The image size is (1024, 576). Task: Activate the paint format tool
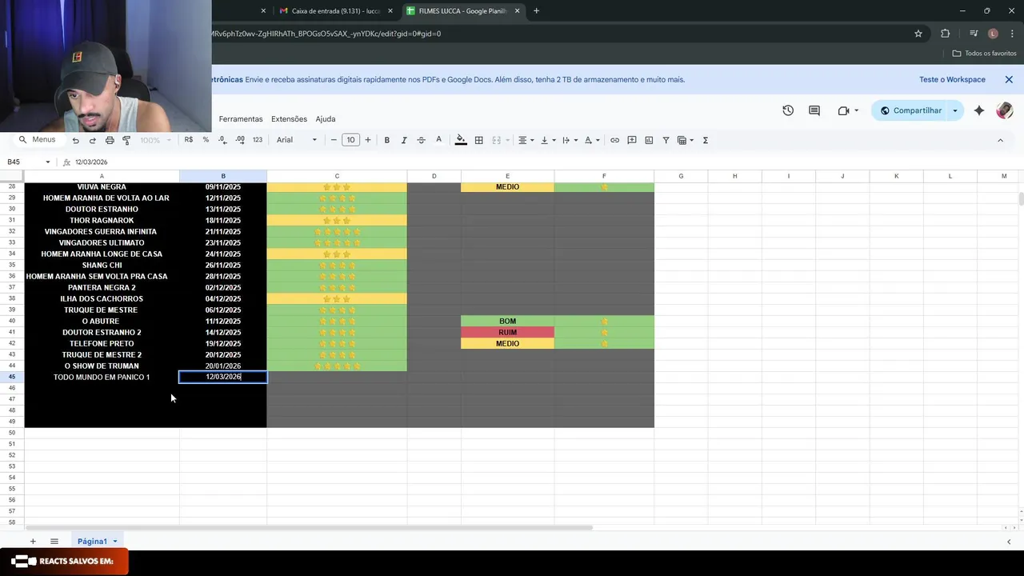click(126, 140)
